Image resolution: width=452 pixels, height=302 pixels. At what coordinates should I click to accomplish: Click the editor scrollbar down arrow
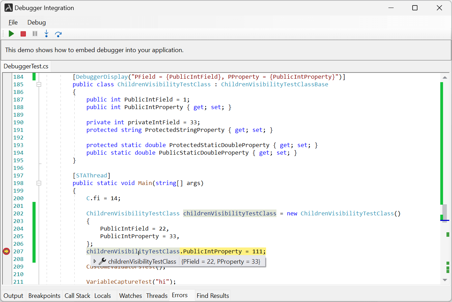point(445,280)
